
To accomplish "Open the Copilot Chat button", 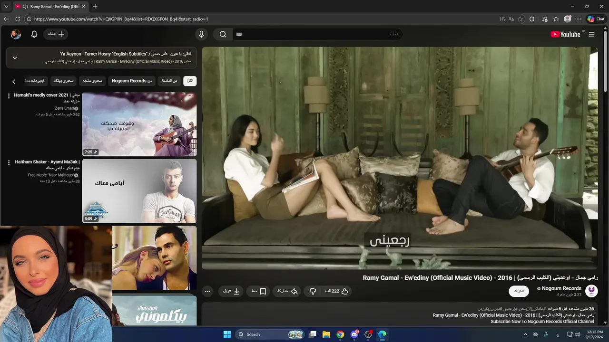I will pyautogui.click(x=596, y=19).
